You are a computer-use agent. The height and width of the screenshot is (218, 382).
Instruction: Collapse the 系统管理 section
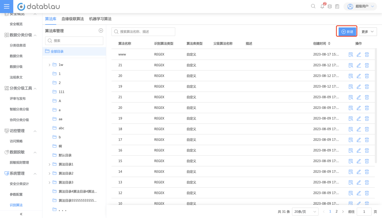(x=35, y=174)
